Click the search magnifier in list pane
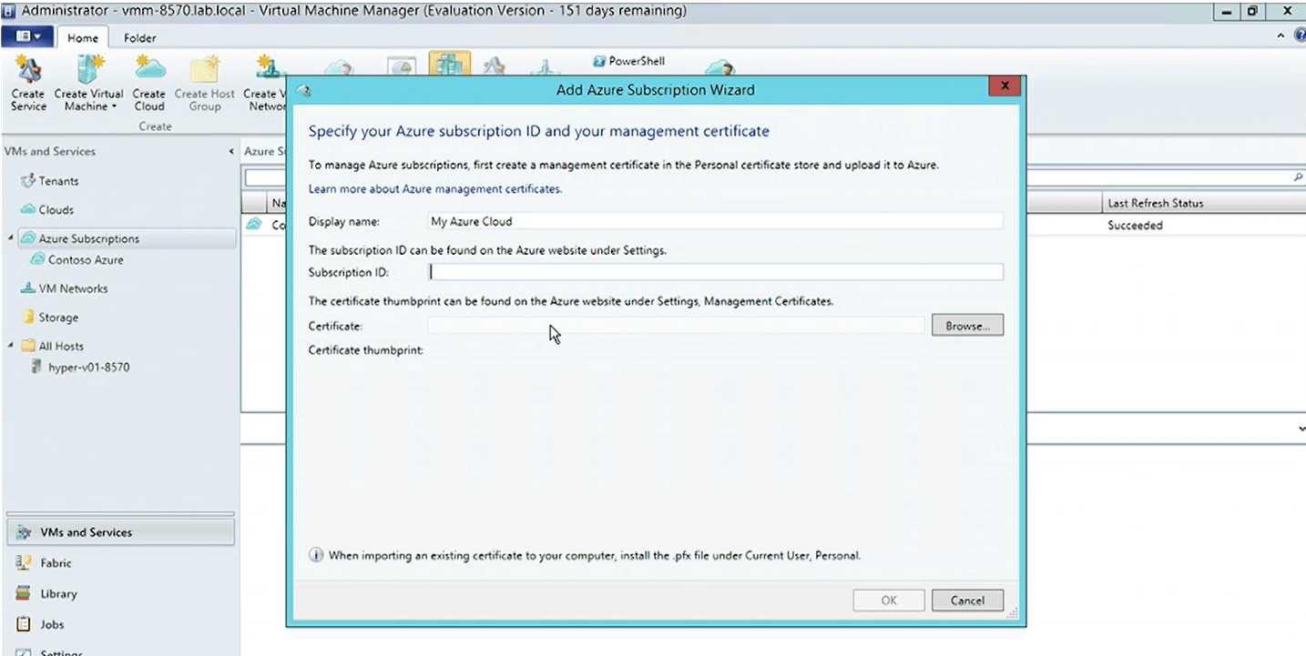The width and height of the screenshot is (1306, 656). pos(1298,178)
